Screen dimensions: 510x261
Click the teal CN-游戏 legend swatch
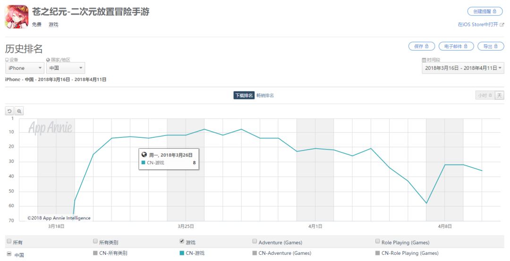pos(182,253)
